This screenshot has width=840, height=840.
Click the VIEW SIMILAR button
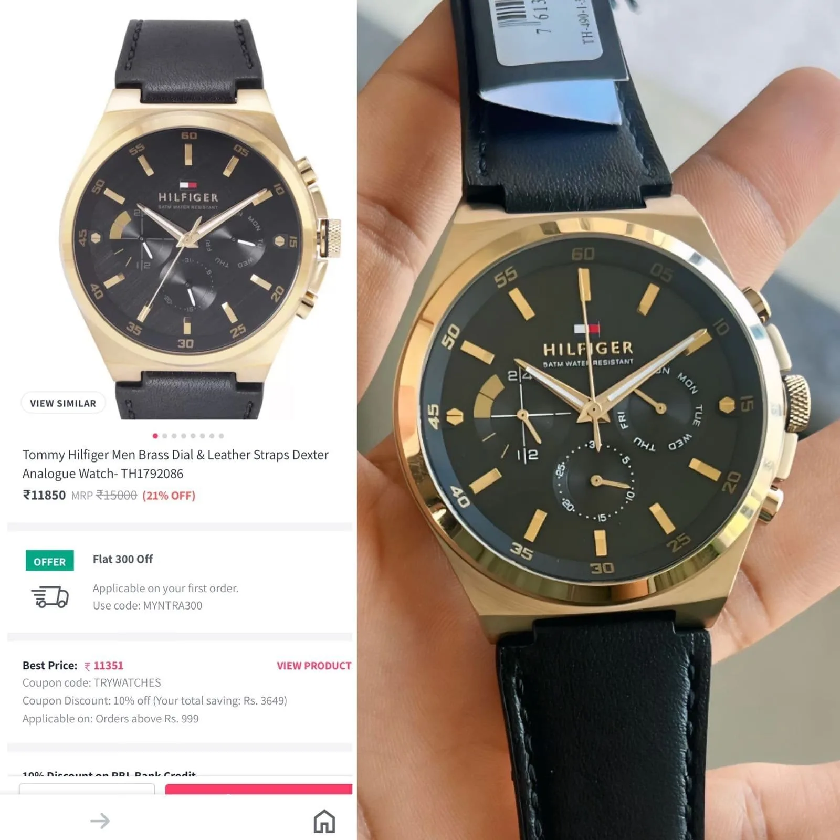63,403
